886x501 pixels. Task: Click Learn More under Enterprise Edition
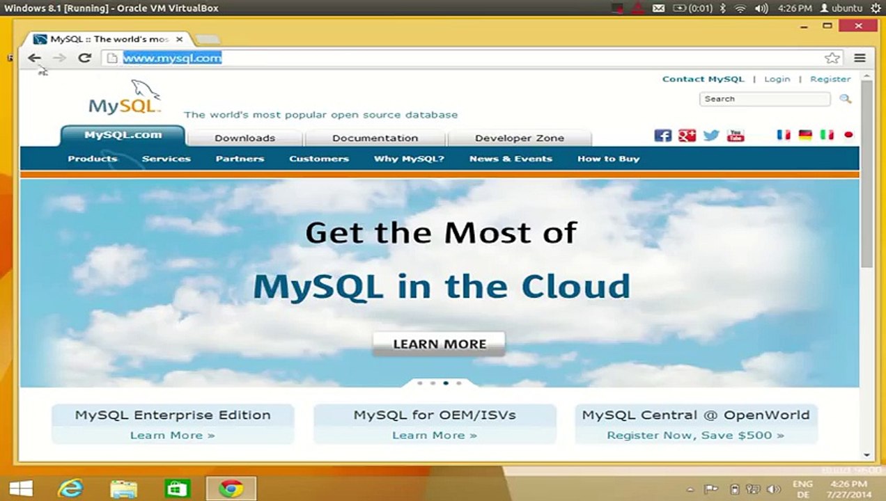click(173, 435)
